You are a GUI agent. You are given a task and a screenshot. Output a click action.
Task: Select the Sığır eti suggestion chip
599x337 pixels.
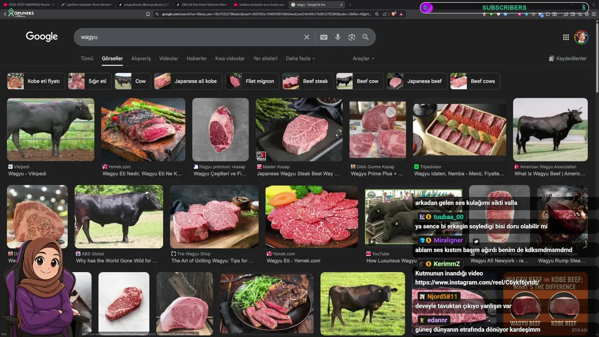pos(89,81)
